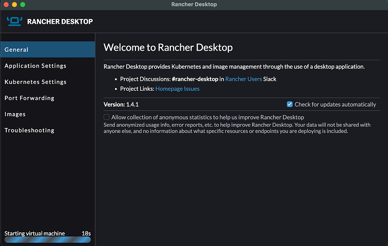Minimize the window with the yellow button

pyautogui.click(x=14, y=4)
